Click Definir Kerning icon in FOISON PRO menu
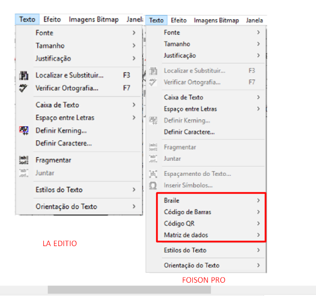Screen dimensions: 316x296 tap(153, 120)
